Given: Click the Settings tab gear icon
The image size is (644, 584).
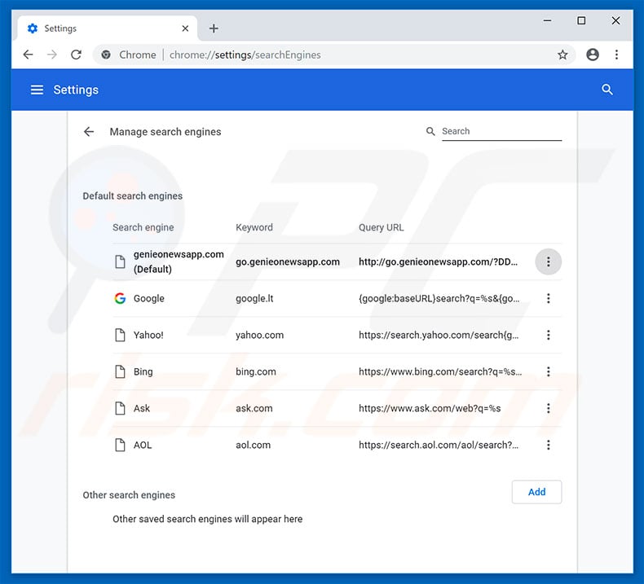Looking at the screenshot, I should pyautogui.click(x=33, y=29).
